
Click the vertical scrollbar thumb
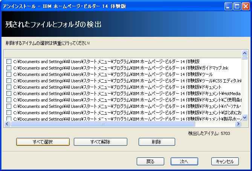244,58
